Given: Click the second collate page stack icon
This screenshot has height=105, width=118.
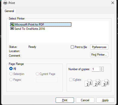Looking at the screenshot, I should pos(97,83).
